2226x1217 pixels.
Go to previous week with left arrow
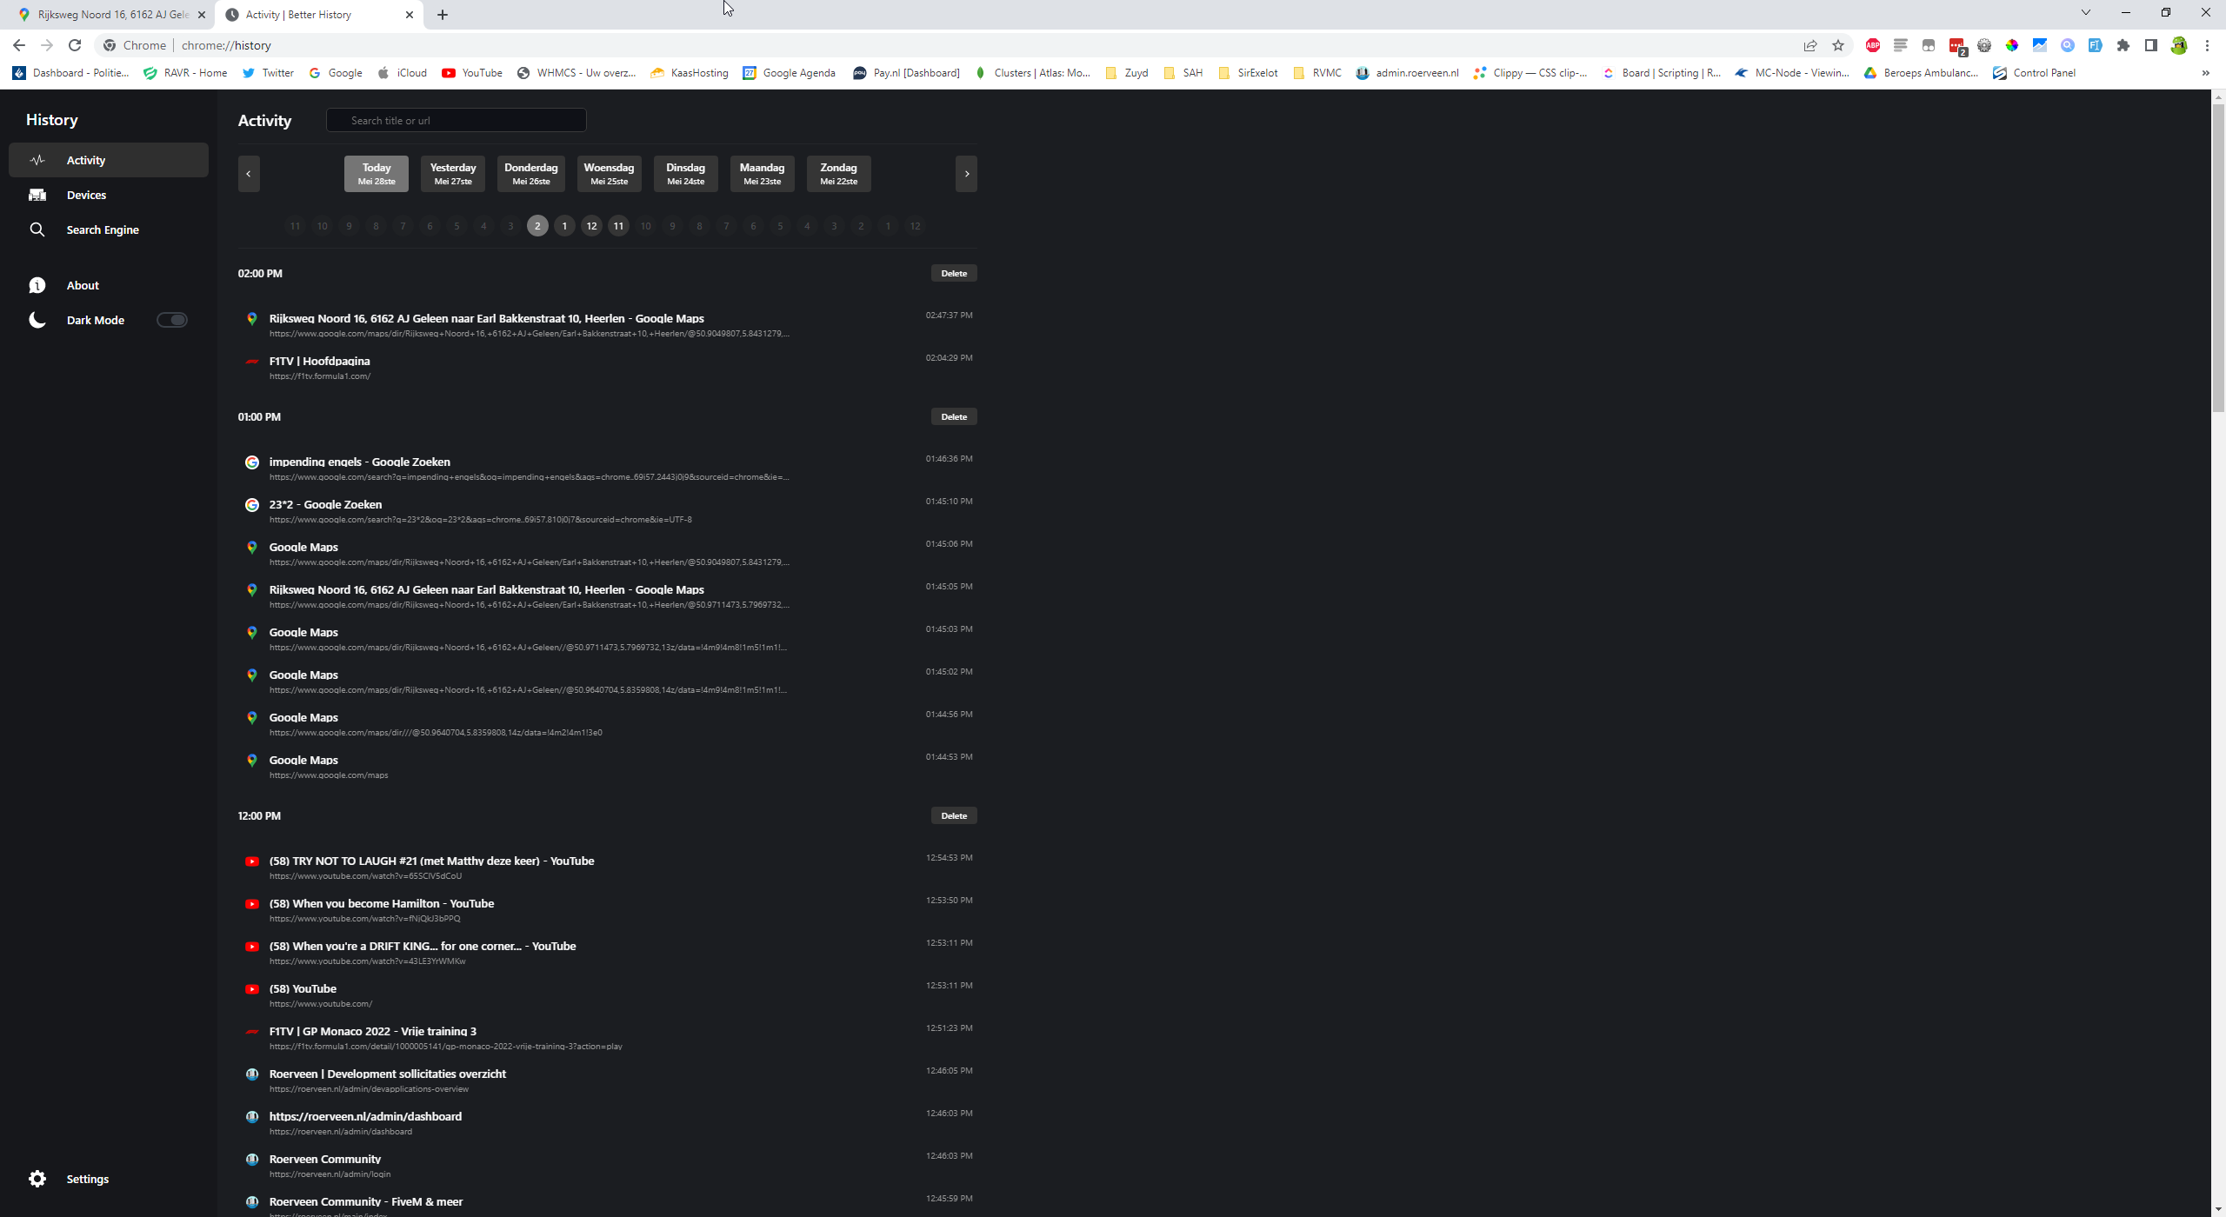[x=249, y=174]
